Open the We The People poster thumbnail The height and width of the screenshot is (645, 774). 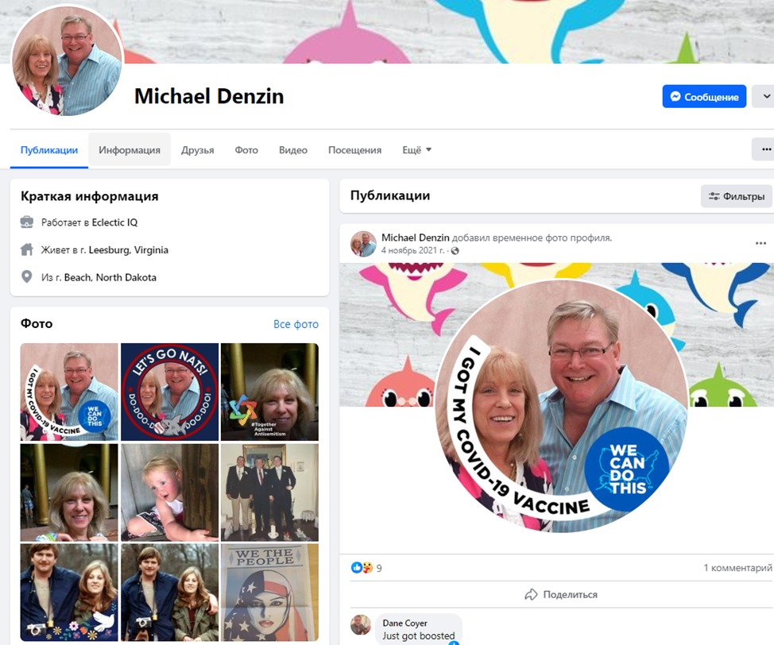pos(269,593)
